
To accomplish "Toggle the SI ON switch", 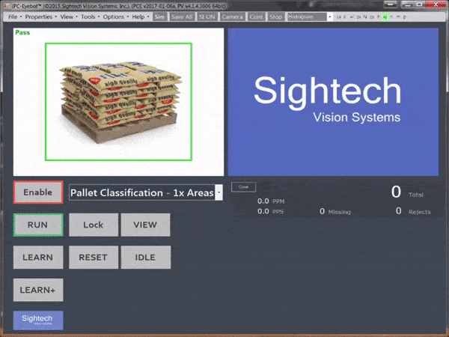I will [x=207, y=16].
